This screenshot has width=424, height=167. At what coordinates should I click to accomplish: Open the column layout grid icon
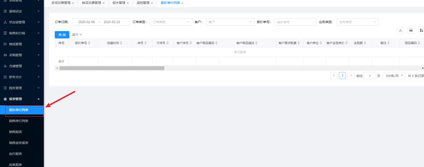coord(422,31)
